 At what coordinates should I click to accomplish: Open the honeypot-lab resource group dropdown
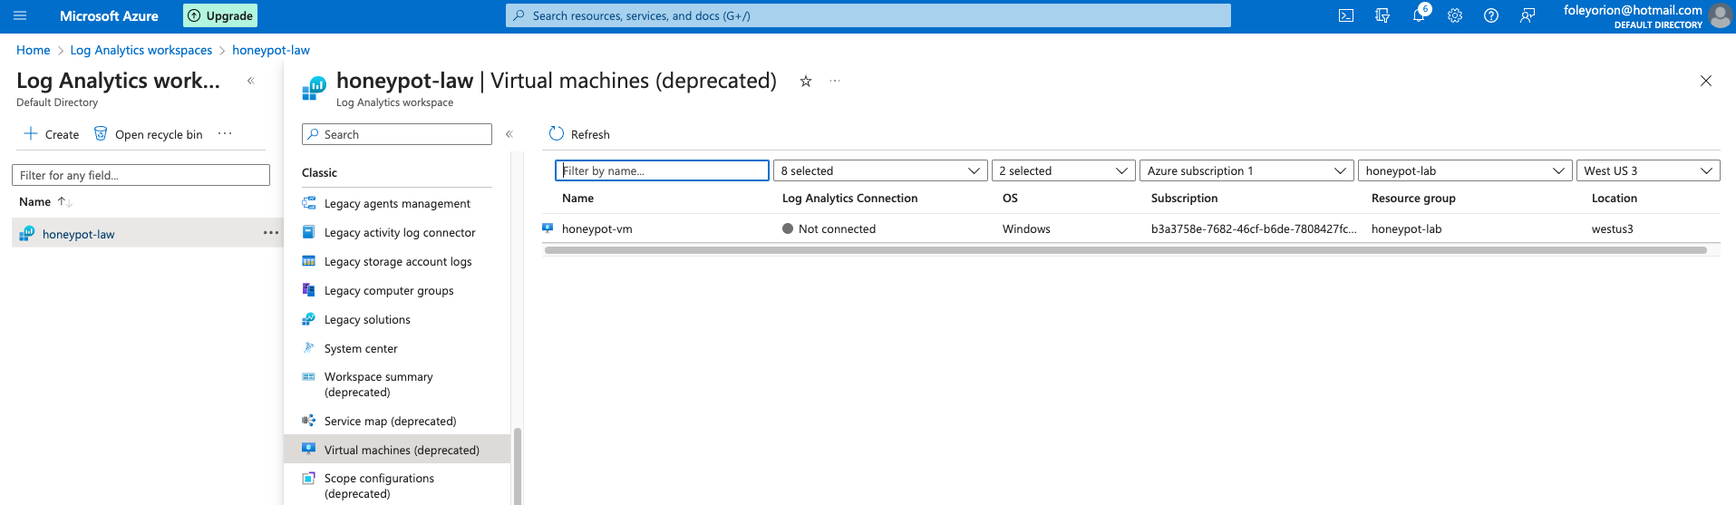click(x=1465, y=170)
